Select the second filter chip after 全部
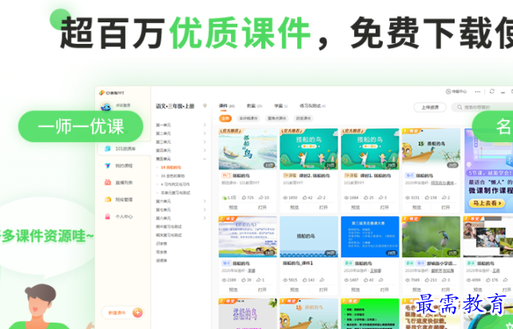The image size is (513, 329). point(249,118)
